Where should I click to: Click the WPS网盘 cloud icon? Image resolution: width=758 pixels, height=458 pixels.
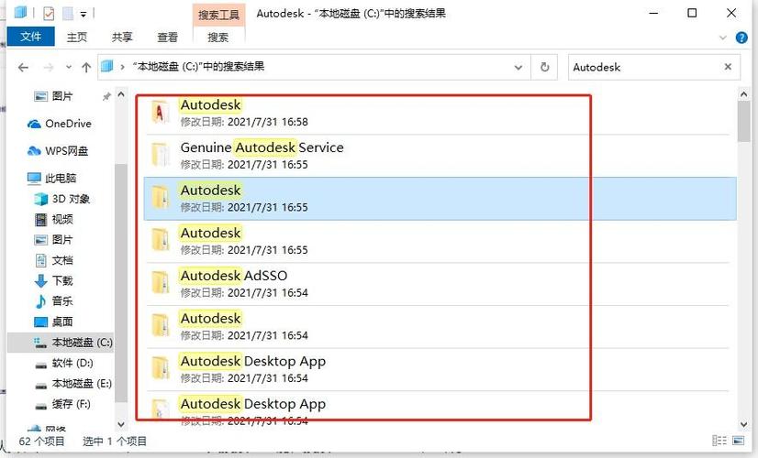point(34,151)
